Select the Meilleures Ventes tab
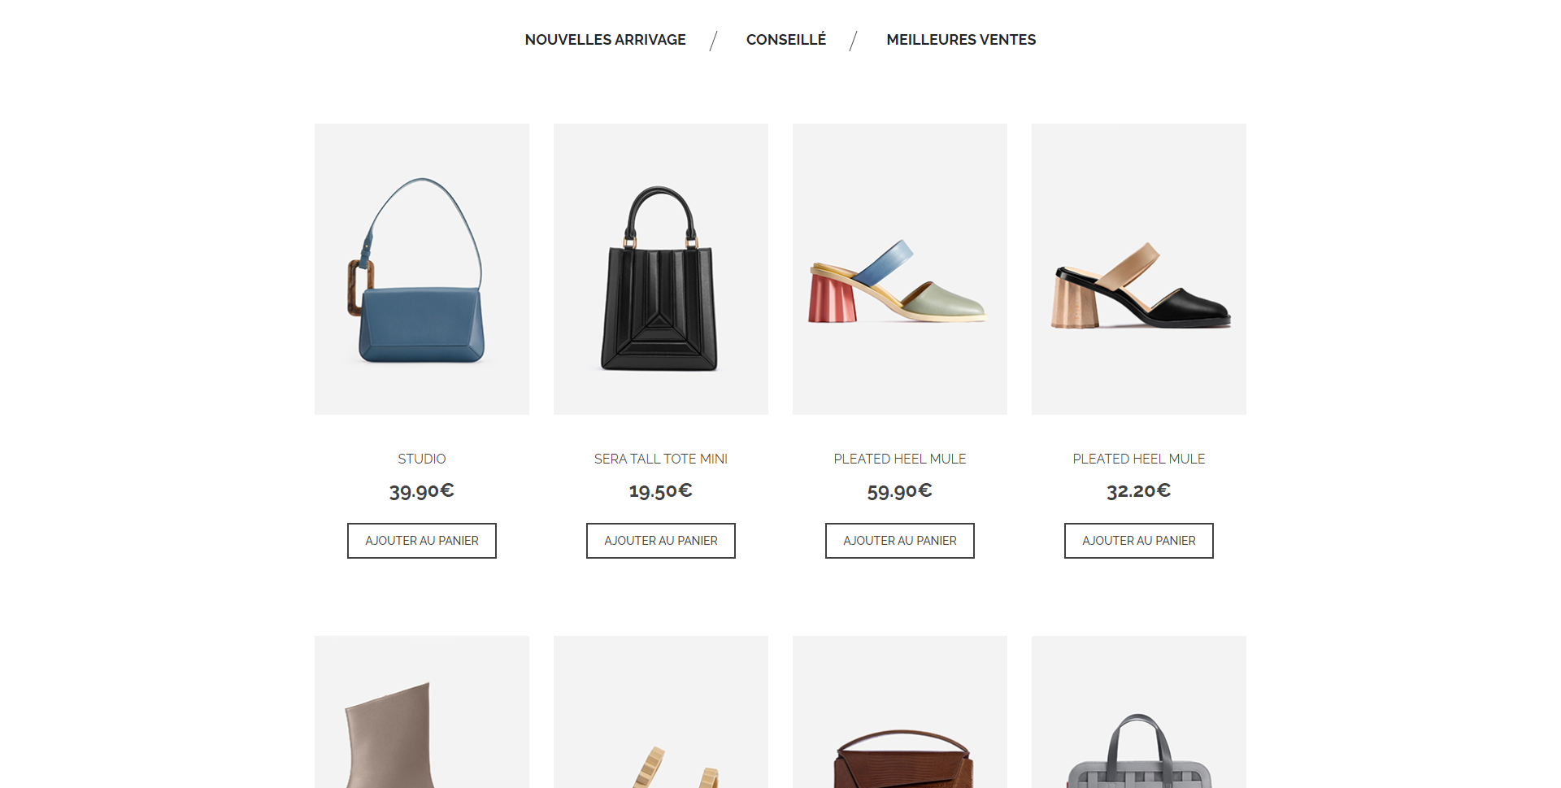 click(x=961, y=40)
